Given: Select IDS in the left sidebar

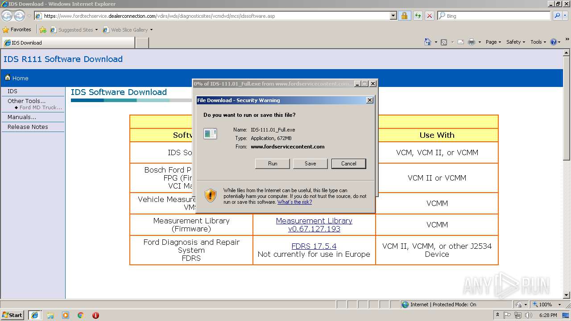Looking at the screenshot, I should tap(12, 91).
